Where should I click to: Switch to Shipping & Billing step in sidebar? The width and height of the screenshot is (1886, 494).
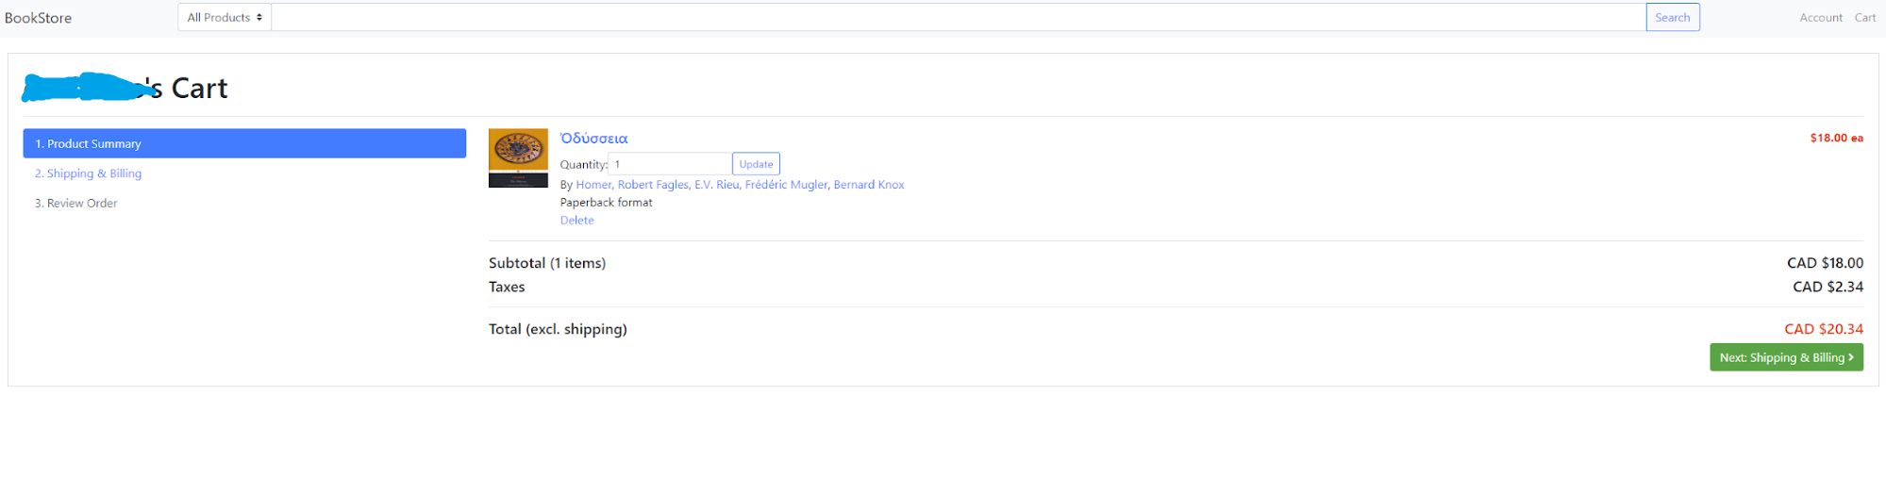(x=89, y=173)
